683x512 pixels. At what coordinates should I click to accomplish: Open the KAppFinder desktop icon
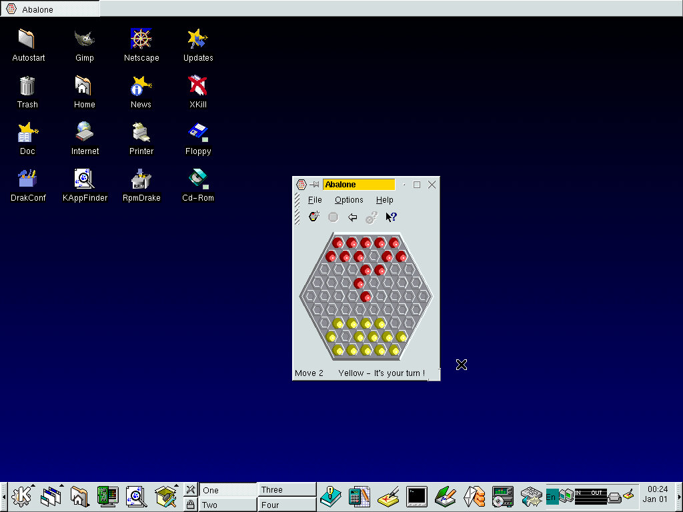point(85,180)
